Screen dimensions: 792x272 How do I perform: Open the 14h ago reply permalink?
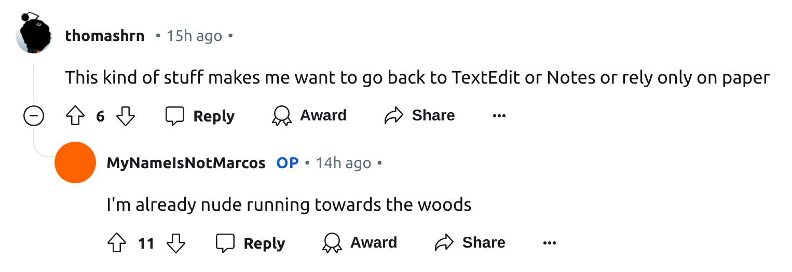pos(344,163)
